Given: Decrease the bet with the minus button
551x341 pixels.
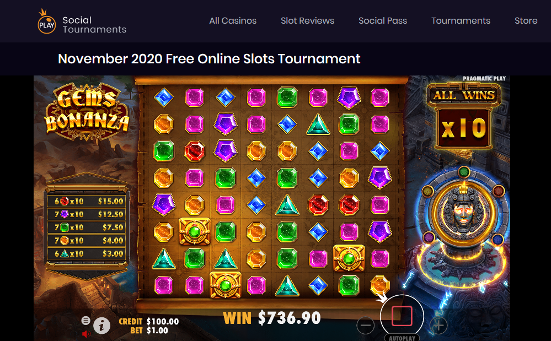Looking at the screenshot, I should [x=366, y=325].
